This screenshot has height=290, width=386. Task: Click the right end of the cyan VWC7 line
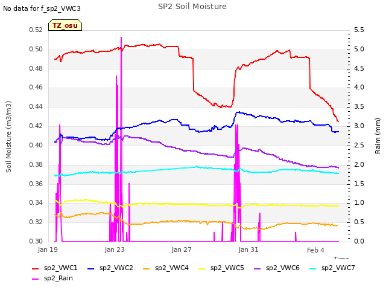pyautogui.click(x=338, y=173)
